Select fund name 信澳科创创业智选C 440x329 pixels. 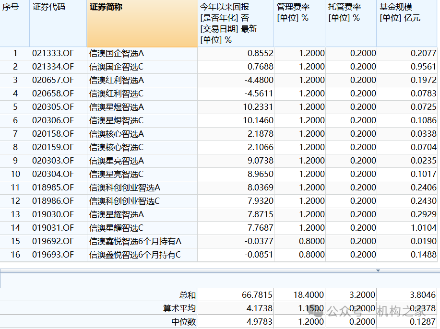[x=120, y=201]
